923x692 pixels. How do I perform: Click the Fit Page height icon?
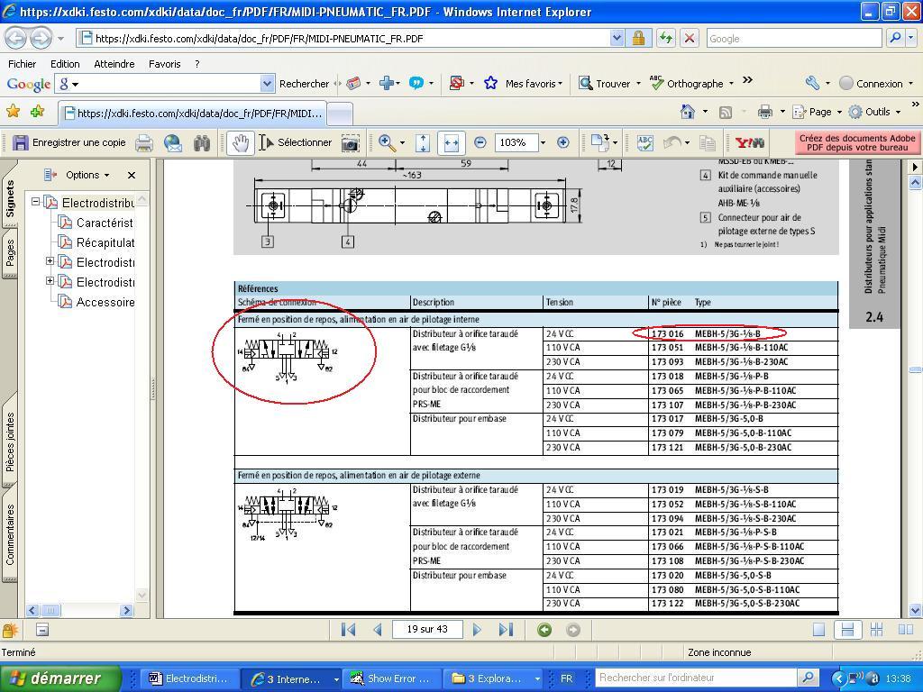423,143
